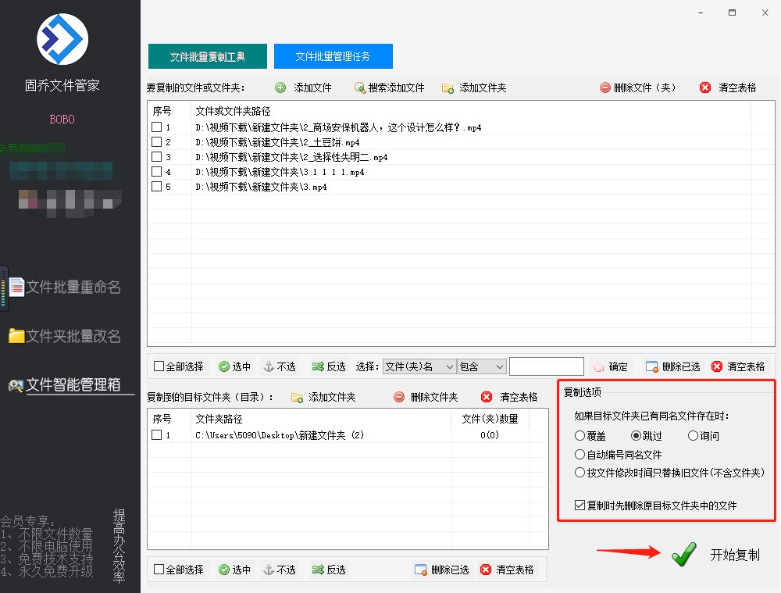
Task: Select 自动编号同名文件 radio option
Action: pos(580,455)
